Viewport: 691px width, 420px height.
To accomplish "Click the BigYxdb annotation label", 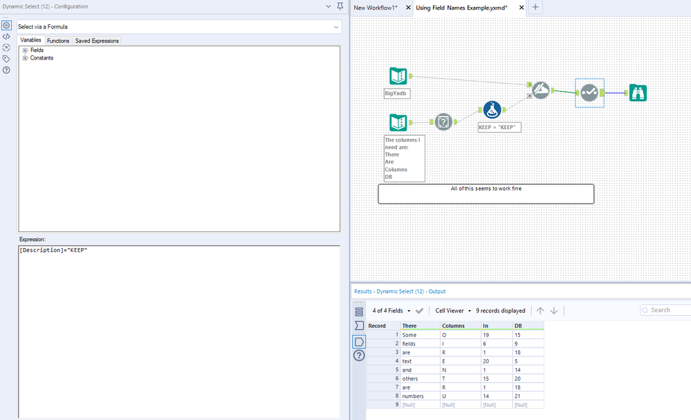I will click(396, 93).
